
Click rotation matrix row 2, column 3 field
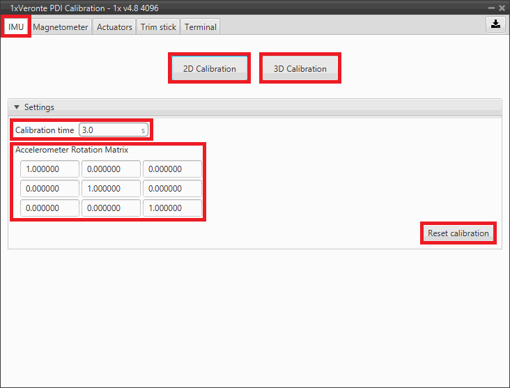[x=172, y=189]
